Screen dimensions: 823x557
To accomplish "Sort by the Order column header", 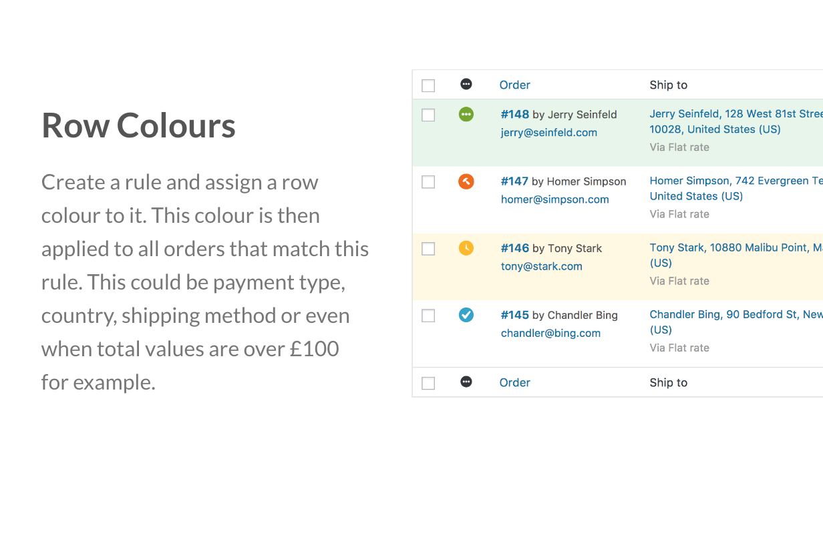I will coord(515,85).
